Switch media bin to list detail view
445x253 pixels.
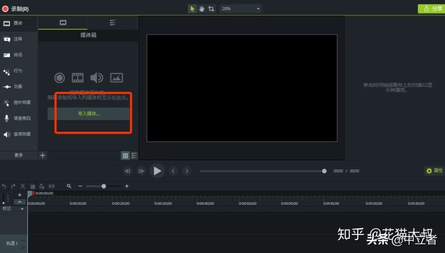point(134,156)
